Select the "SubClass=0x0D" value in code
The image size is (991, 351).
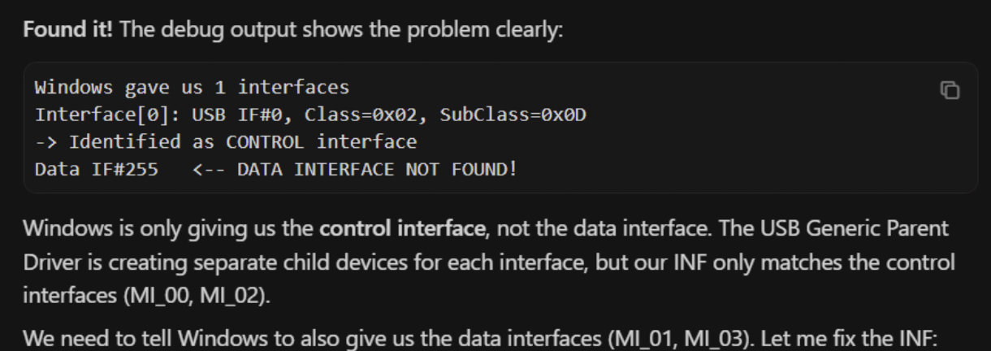click(513, 114)
